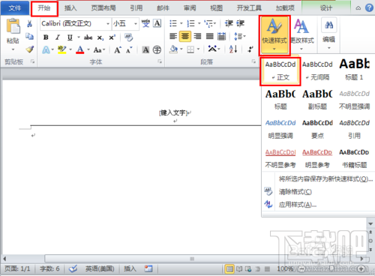The width and height of the screenshot is (375, 276).
Task: Open the Change Styles button
Action: pyautogui.click(x=302, y=35)
